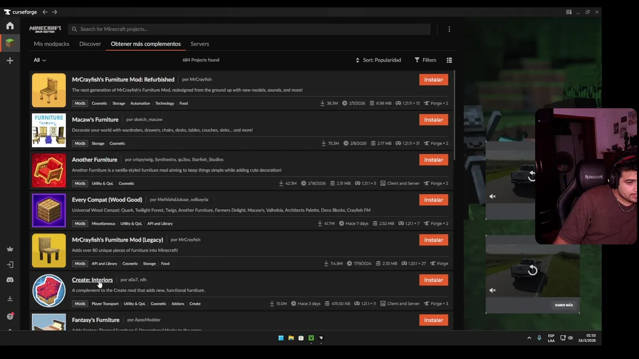This screenshot has height=359, width=639.
Task: Click SABER MÁS button on ad
Action: point(564,305)
